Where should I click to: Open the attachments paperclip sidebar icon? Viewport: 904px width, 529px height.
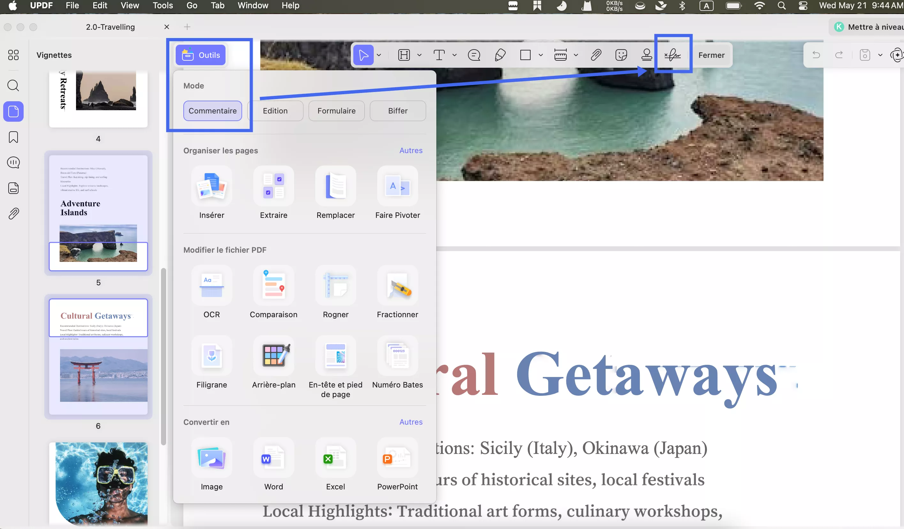point(13,214)
